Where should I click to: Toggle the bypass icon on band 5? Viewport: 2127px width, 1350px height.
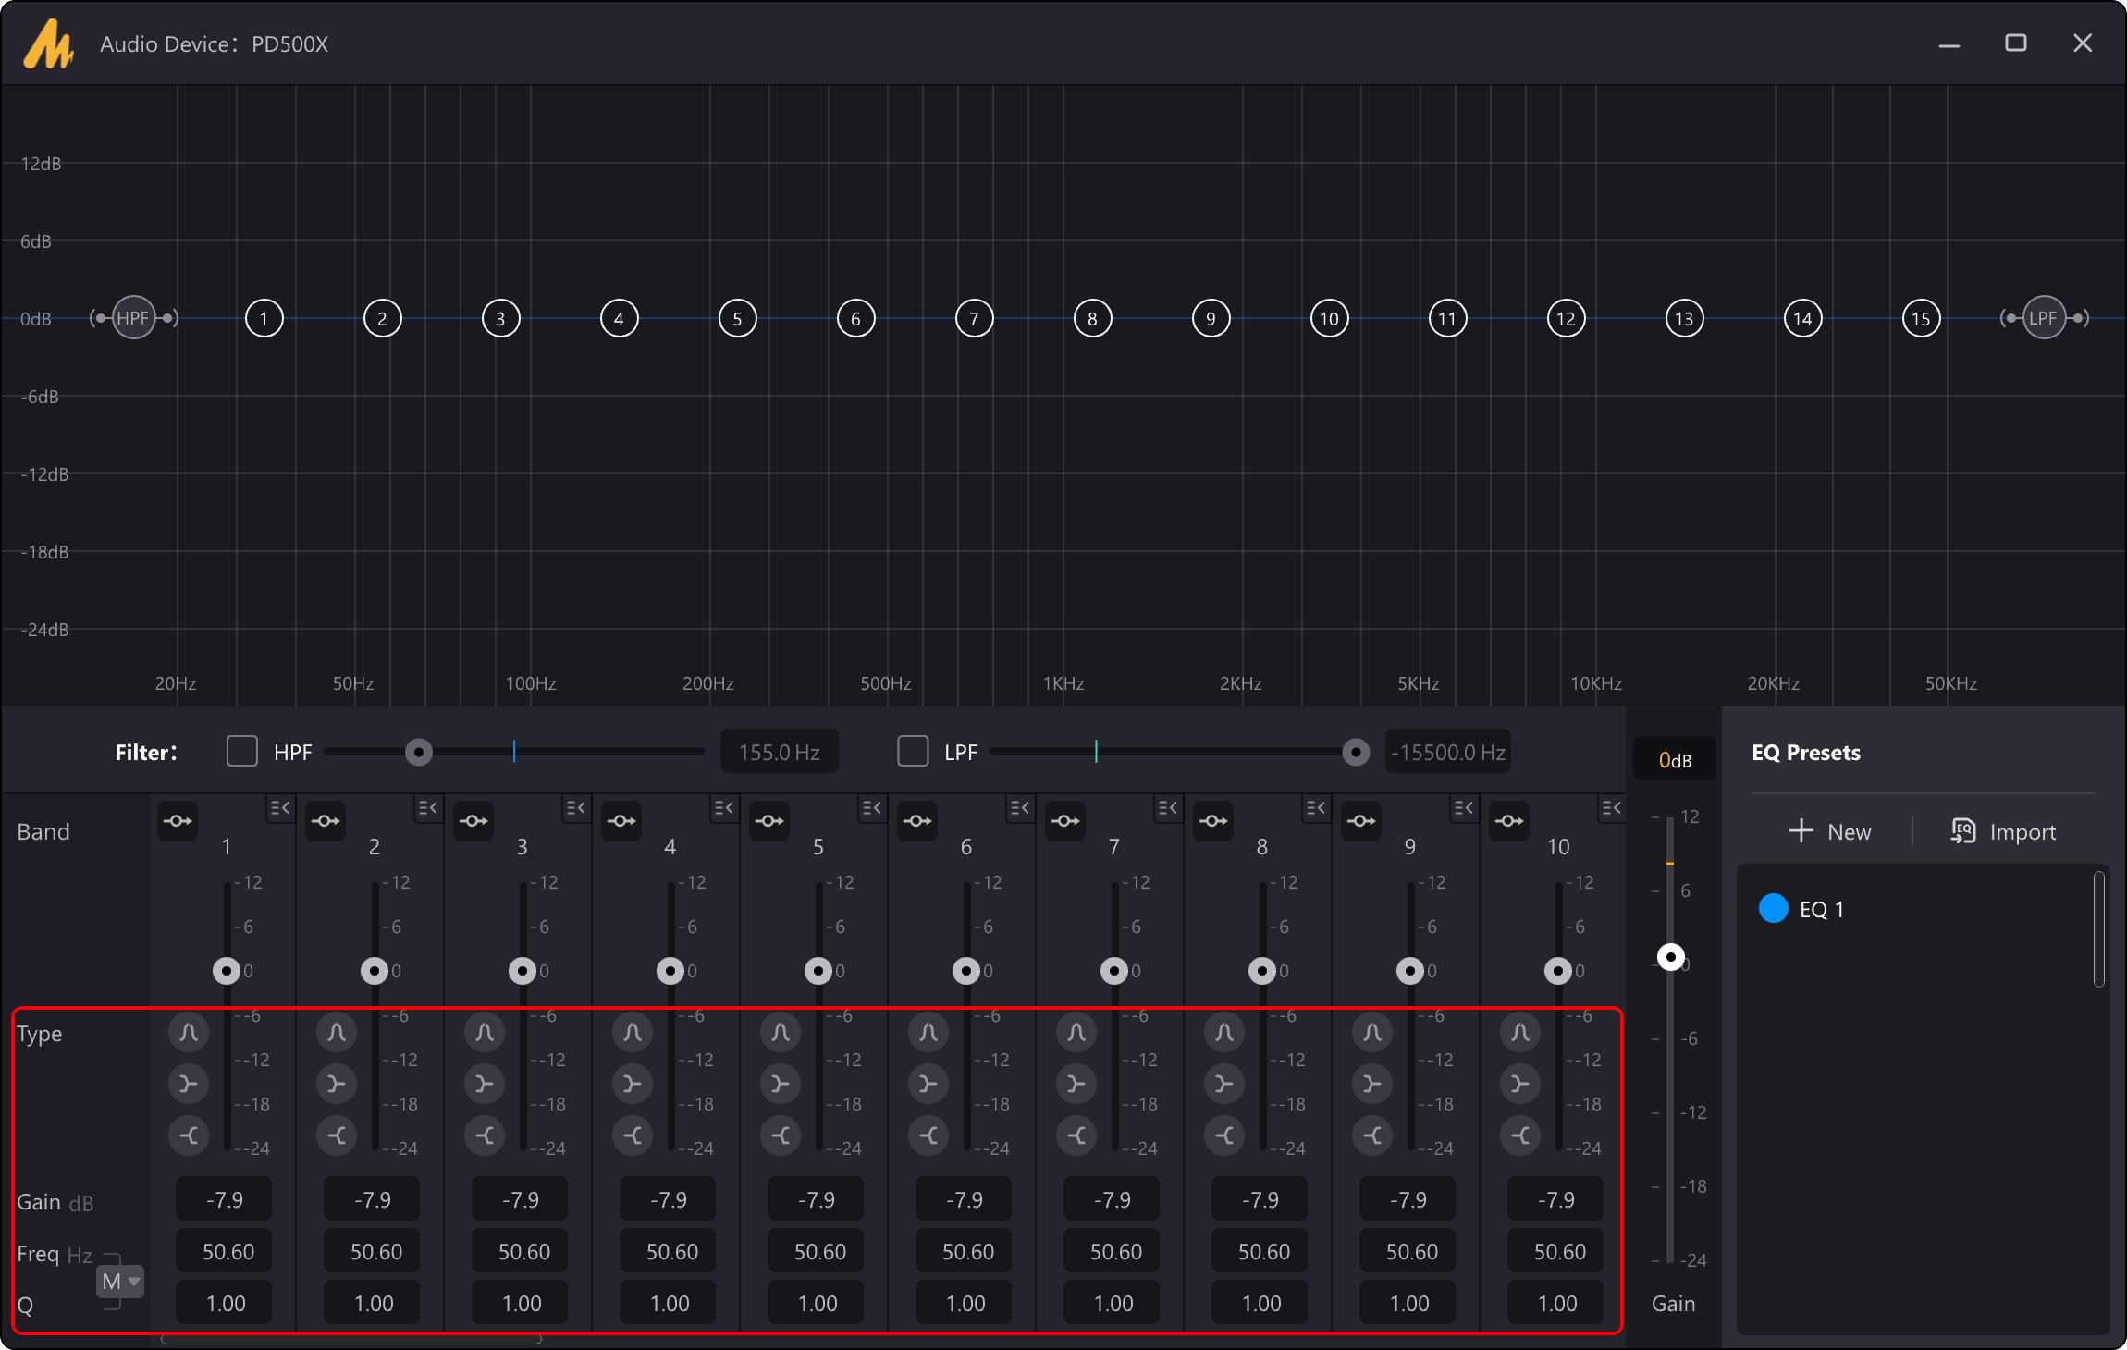click(769, 821)
